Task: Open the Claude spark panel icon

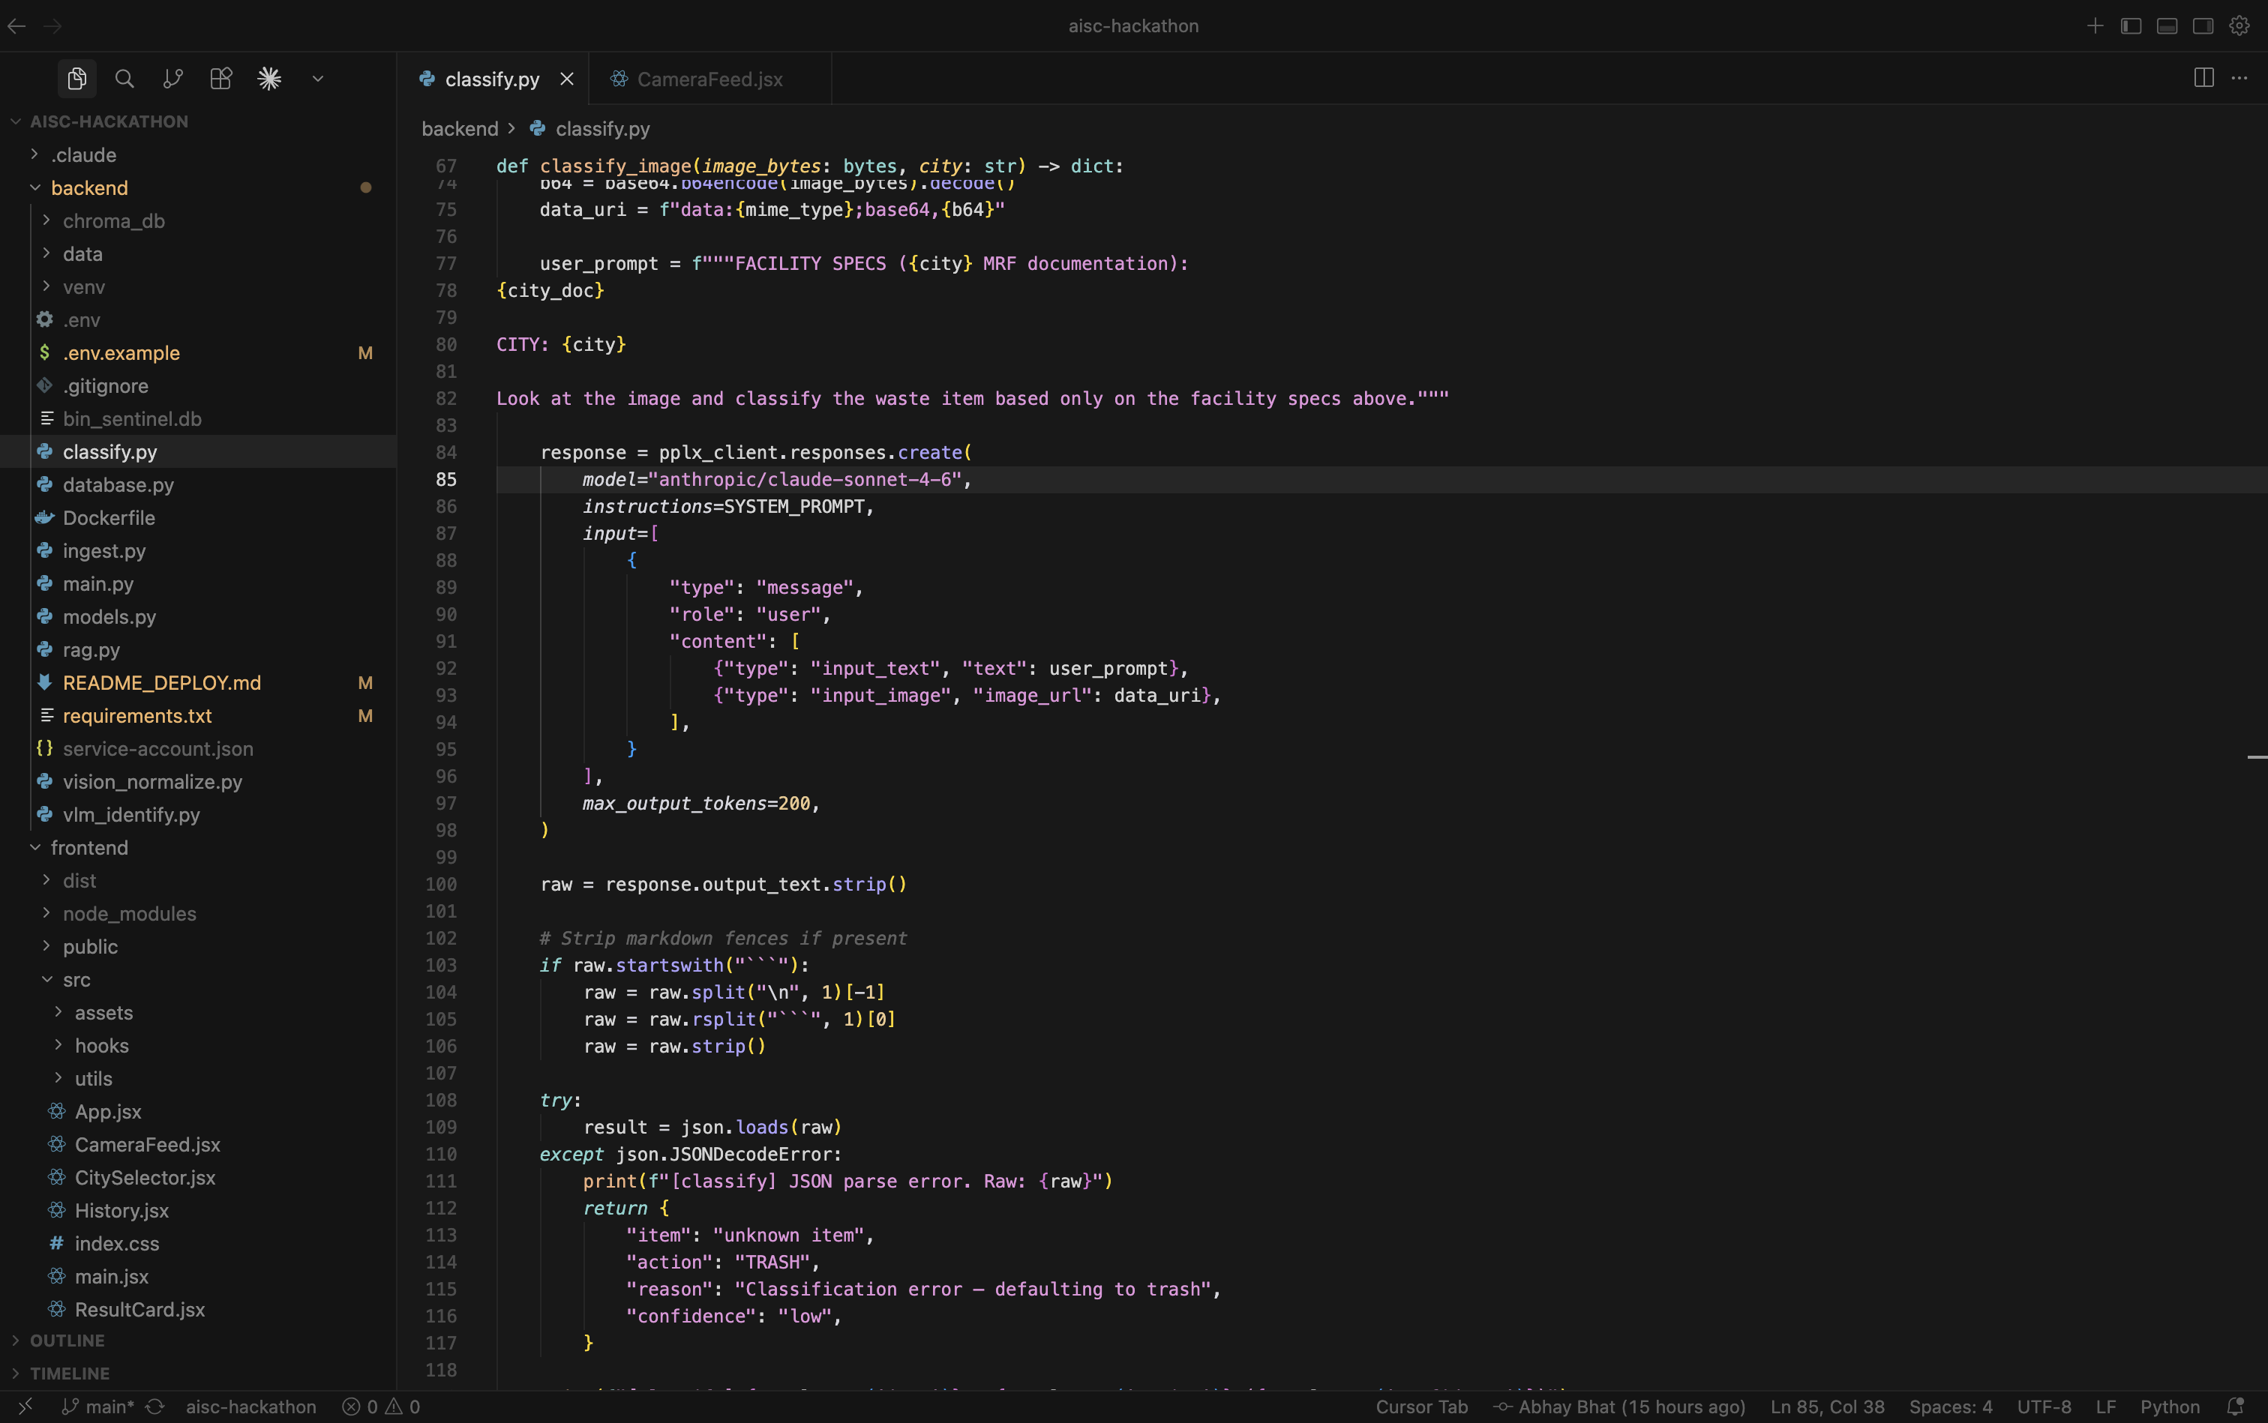Action: [269, 79]
